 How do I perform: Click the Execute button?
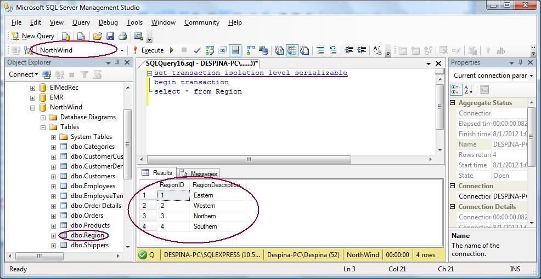click(x=148, y=50)
